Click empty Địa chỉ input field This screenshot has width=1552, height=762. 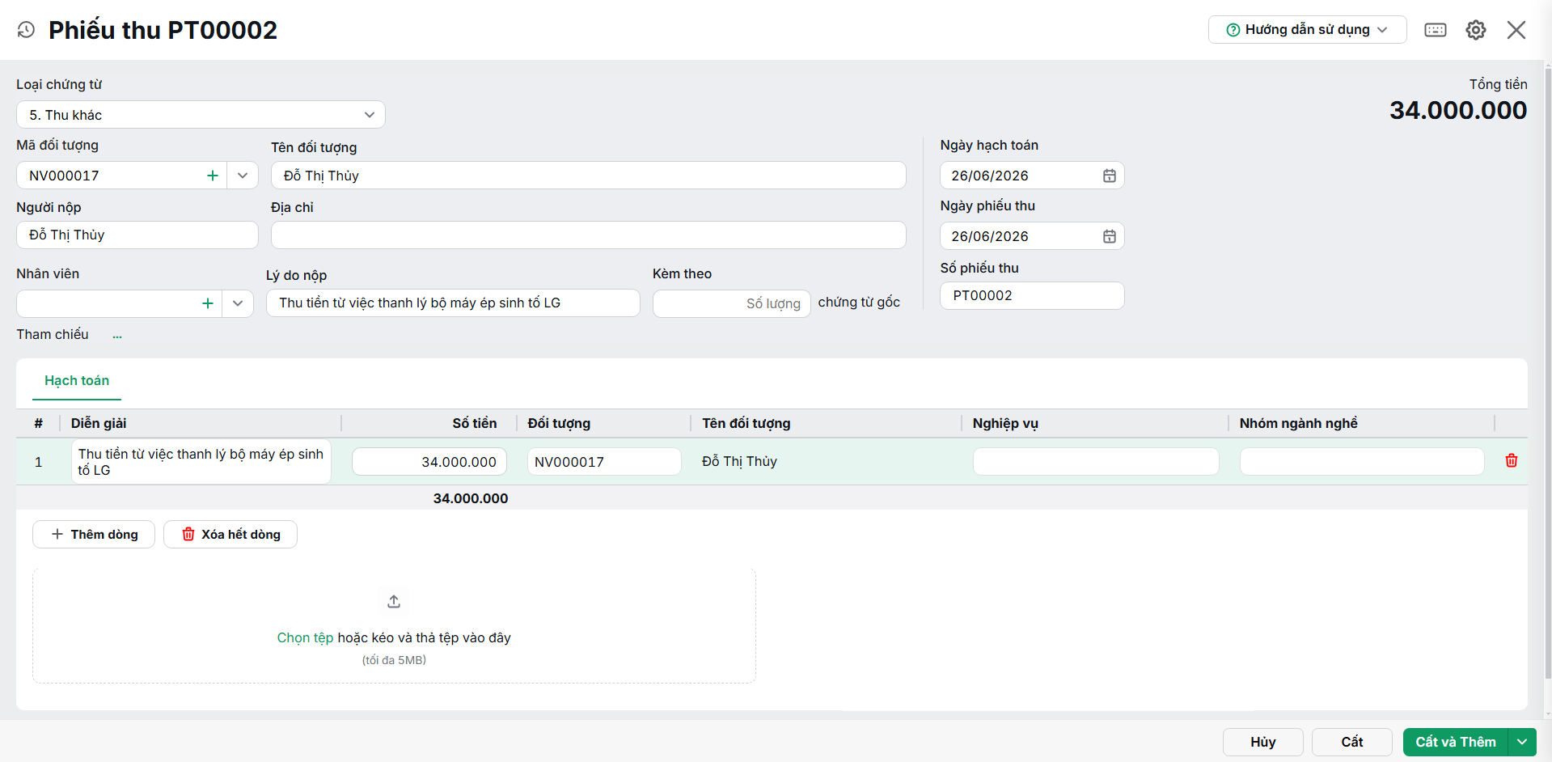[588, 235]
